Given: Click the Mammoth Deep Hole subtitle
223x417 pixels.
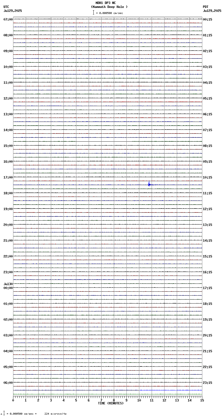Looking at the screenshot, I should pyautogui.click(x=109, y=7).
